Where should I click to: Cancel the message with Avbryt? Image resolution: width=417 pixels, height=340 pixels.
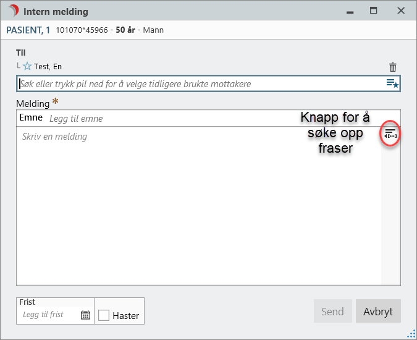tap(378, 312)
